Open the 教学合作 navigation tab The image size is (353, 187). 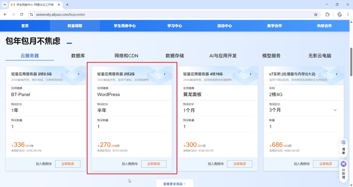point(274,26)
